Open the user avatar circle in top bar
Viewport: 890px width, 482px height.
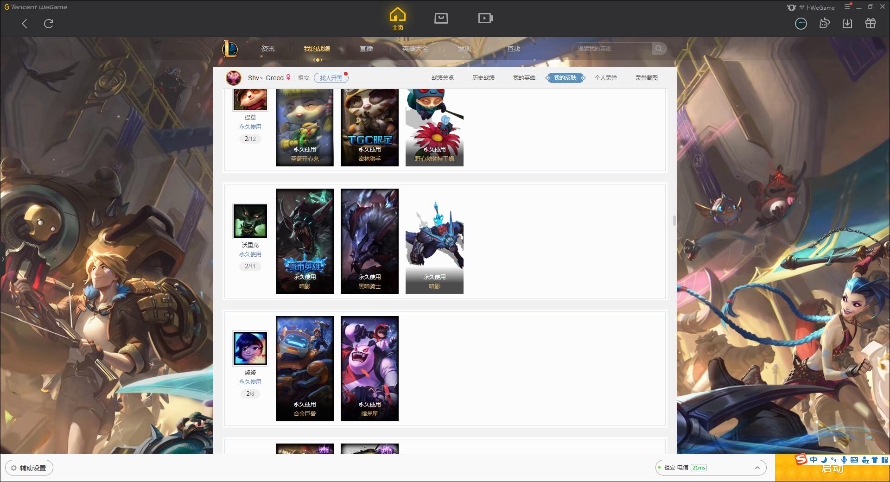[x=801, y=24]
